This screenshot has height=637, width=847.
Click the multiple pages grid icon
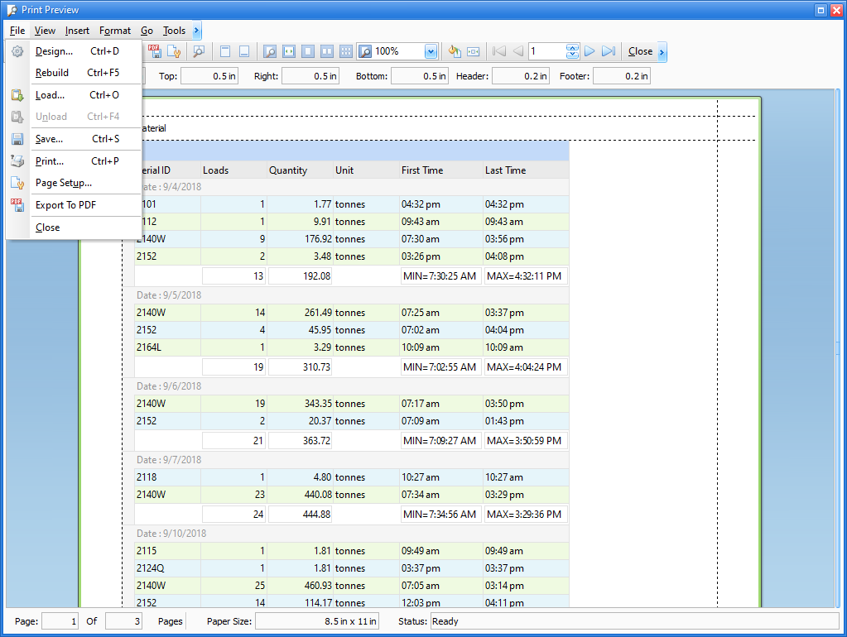[x=346, y=51]
